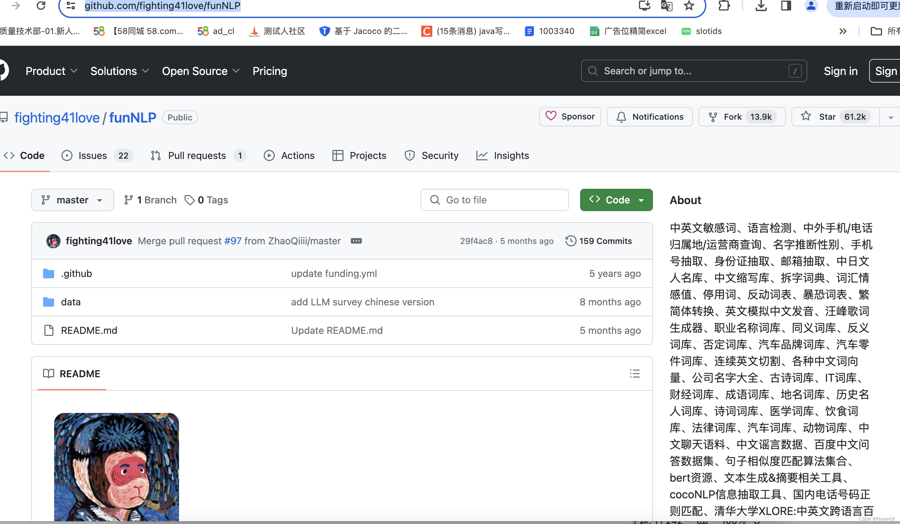Click the Go to file field
This screenshot has height=524, width=900.
point(494,200)
